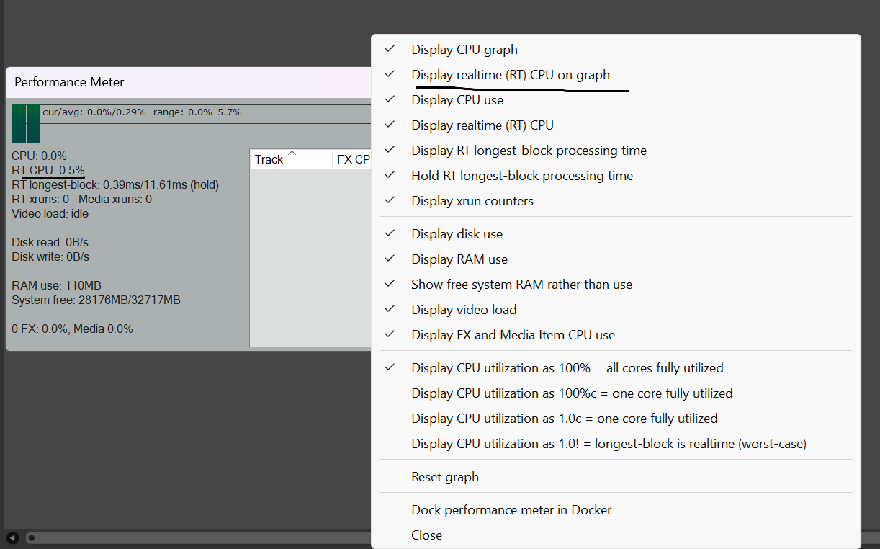Viewport: 880px width, 549px height.
Task: Toggle Display disk use option
Action: [457, 234]
